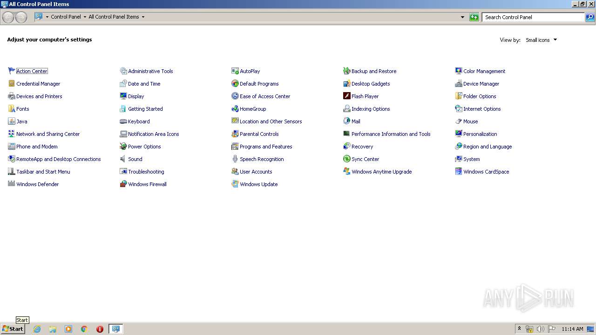Open the Backup and Restore icon
The width and height of the screenshot is (596, 335).
click(347, 71)
